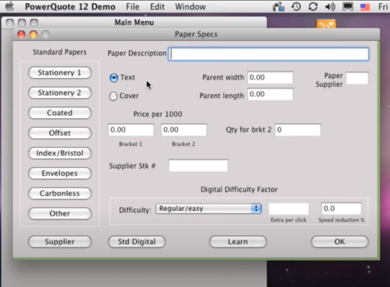
Task: Open the PowerQuote 12 Demo menu
Action: click(x=70, y=7)
